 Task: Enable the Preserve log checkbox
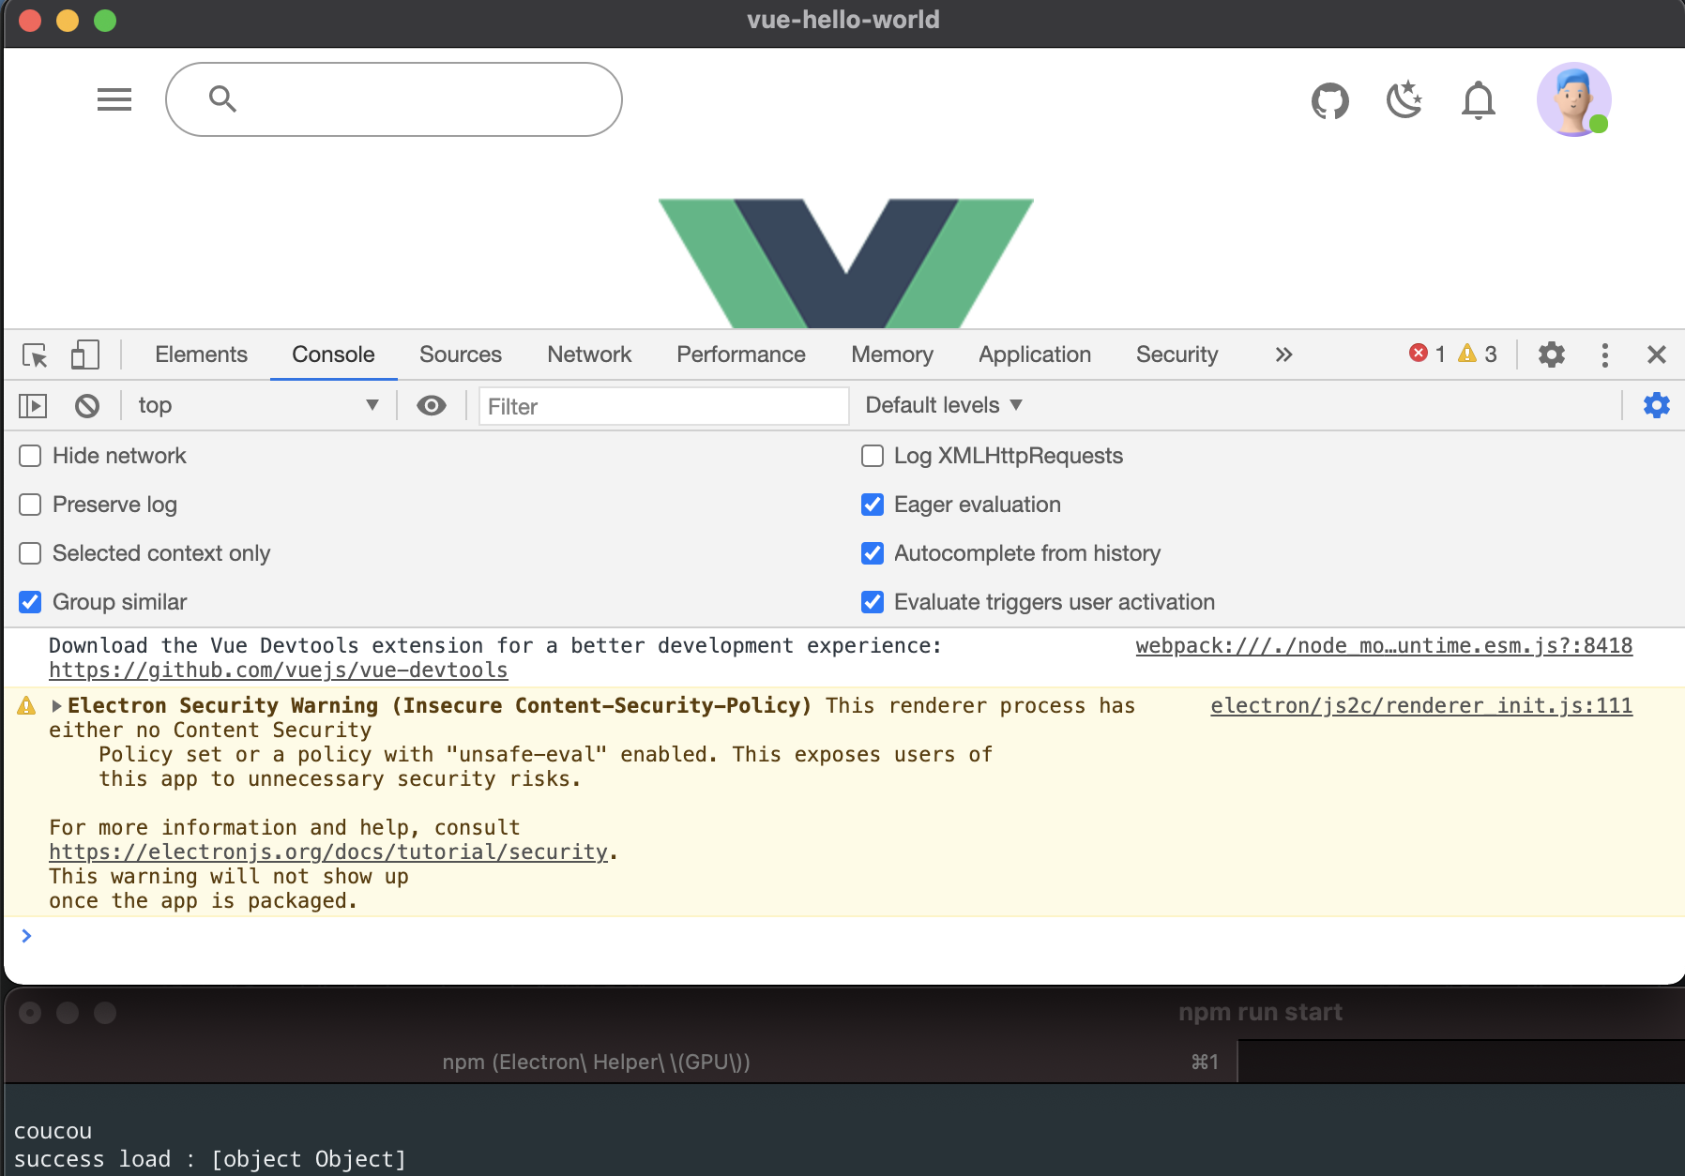[30, 505]
